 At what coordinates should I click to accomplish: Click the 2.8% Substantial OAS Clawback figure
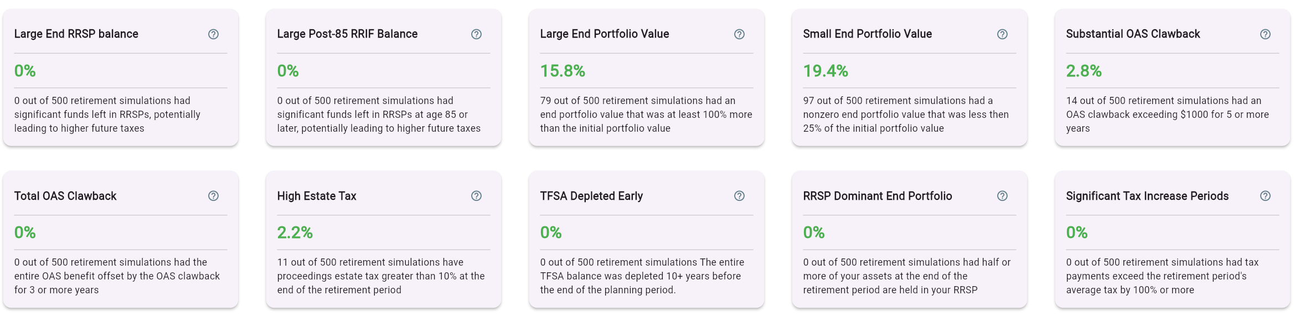tap(1084, 71)
